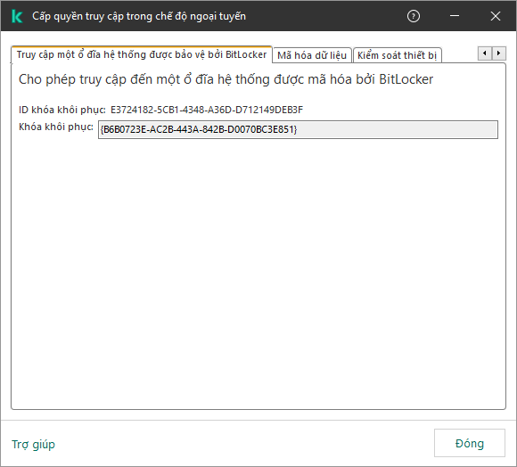Switch to the Mã hóa dữ liệu tab
The image size is (517, 467).
point(312,55)
